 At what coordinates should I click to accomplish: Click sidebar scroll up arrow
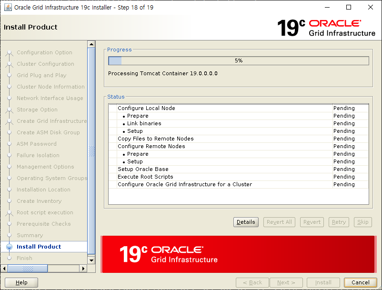(91, 44)
